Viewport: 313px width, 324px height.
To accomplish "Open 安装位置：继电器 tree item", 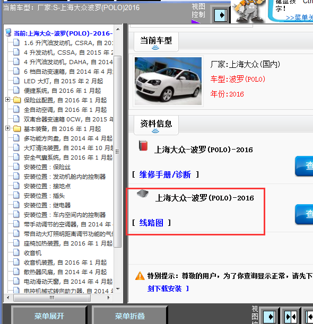I will 47,205.
